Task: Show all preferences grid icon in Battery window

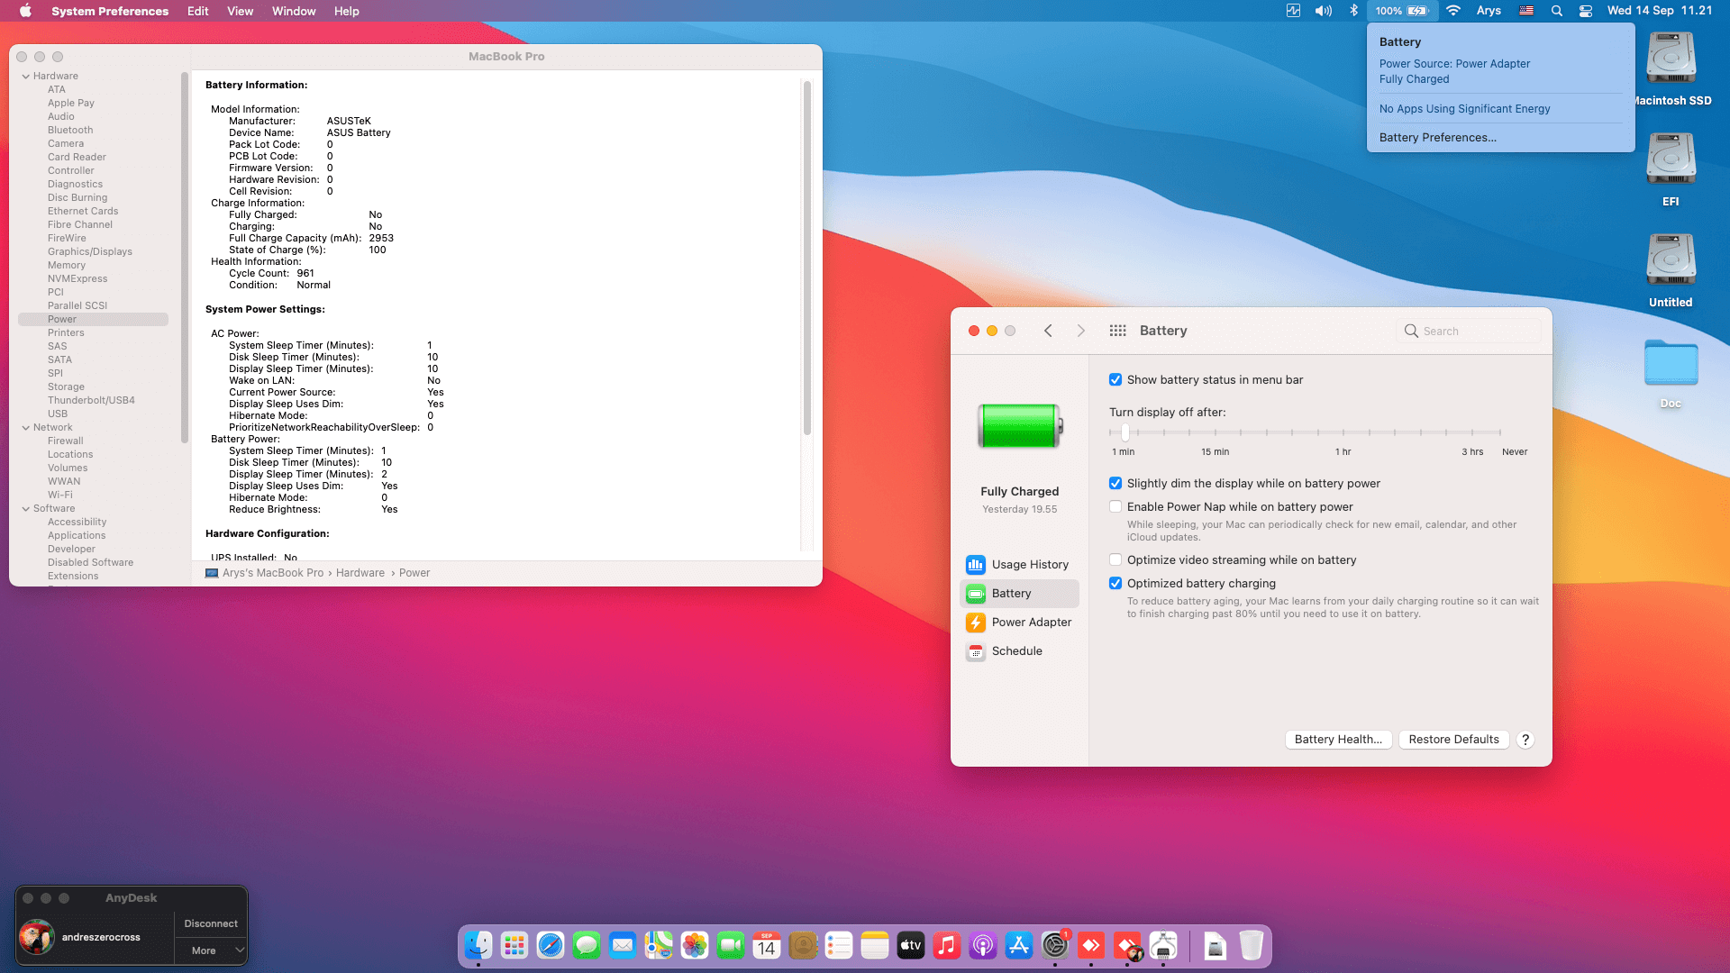Action: (x=1117, y=331)
